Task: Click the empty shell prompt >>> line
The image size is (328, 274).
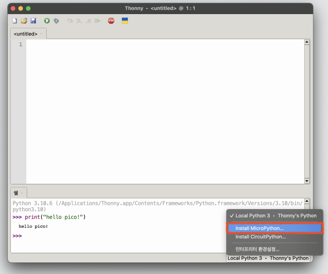Action: 17,236
